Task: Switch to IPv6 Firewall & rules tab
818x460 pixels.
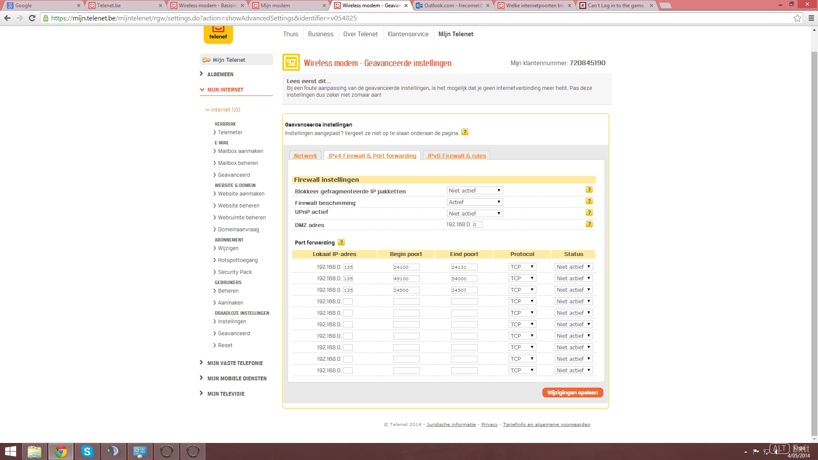Action: tap(457, 155)
